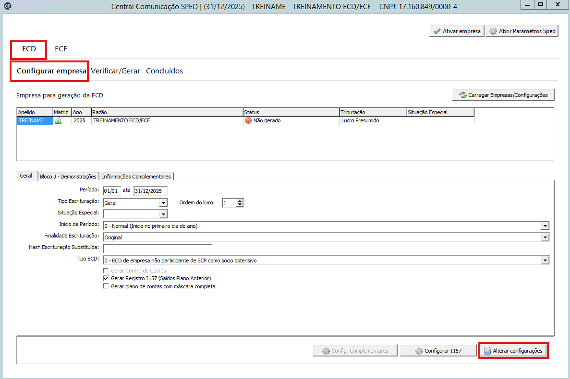Click the Matriz building icon in TREINAME row
Image resolution: width=570 pixels, height=379 pixels.
[58, 120]
